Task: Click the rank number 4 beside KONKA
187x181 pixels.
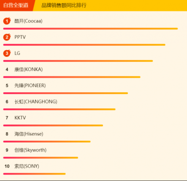Action: [x=7, y=69]
